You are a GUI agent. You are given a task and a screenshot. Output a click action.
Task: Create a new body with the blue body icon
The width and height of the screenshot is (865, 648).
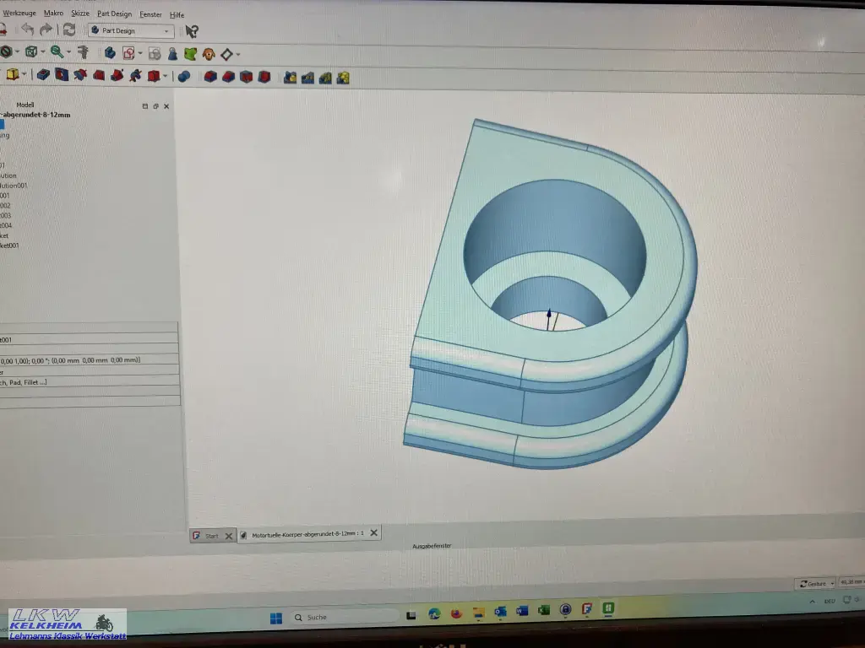(110, 53)
